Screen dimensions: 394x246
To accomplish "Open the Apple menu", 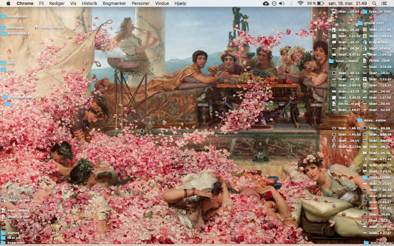I will [x=8, y=3].
